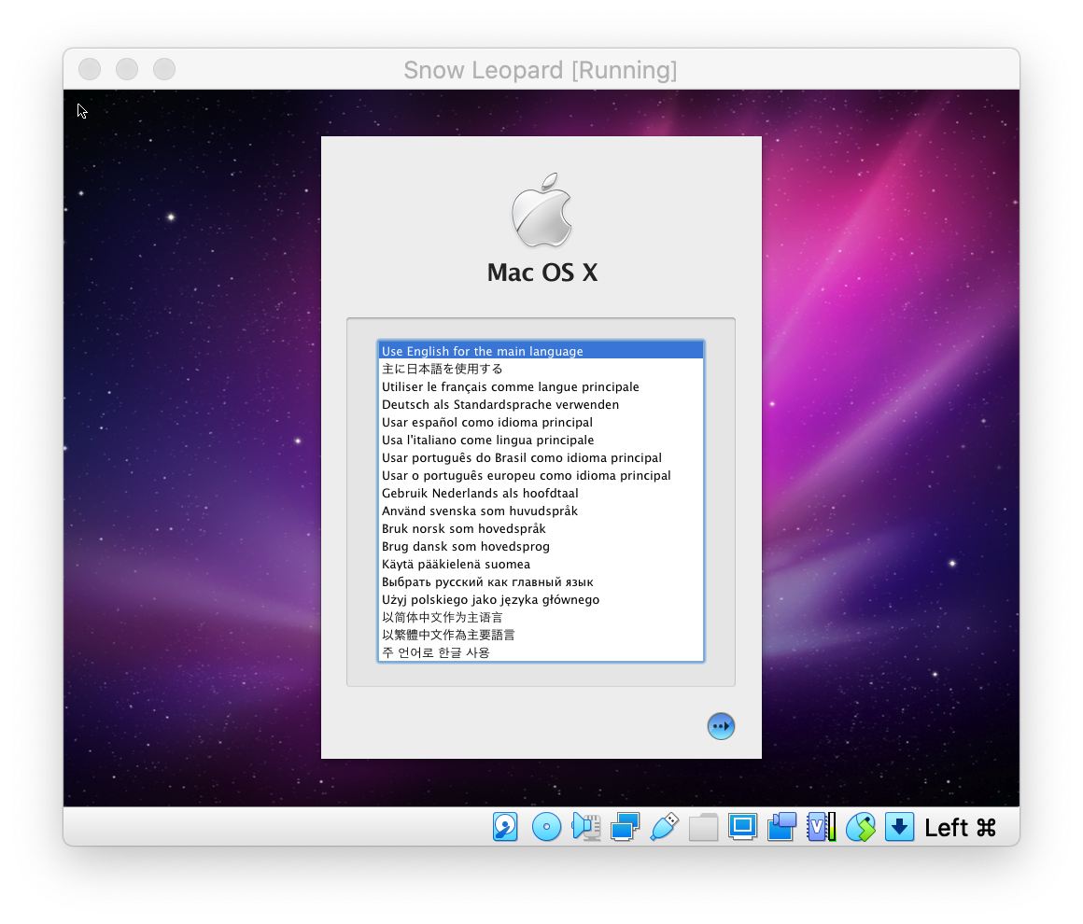This screenshot has height=924, width=1083.
Task: Minimize the Snow Leopard VM window
Action: [127, 69]
